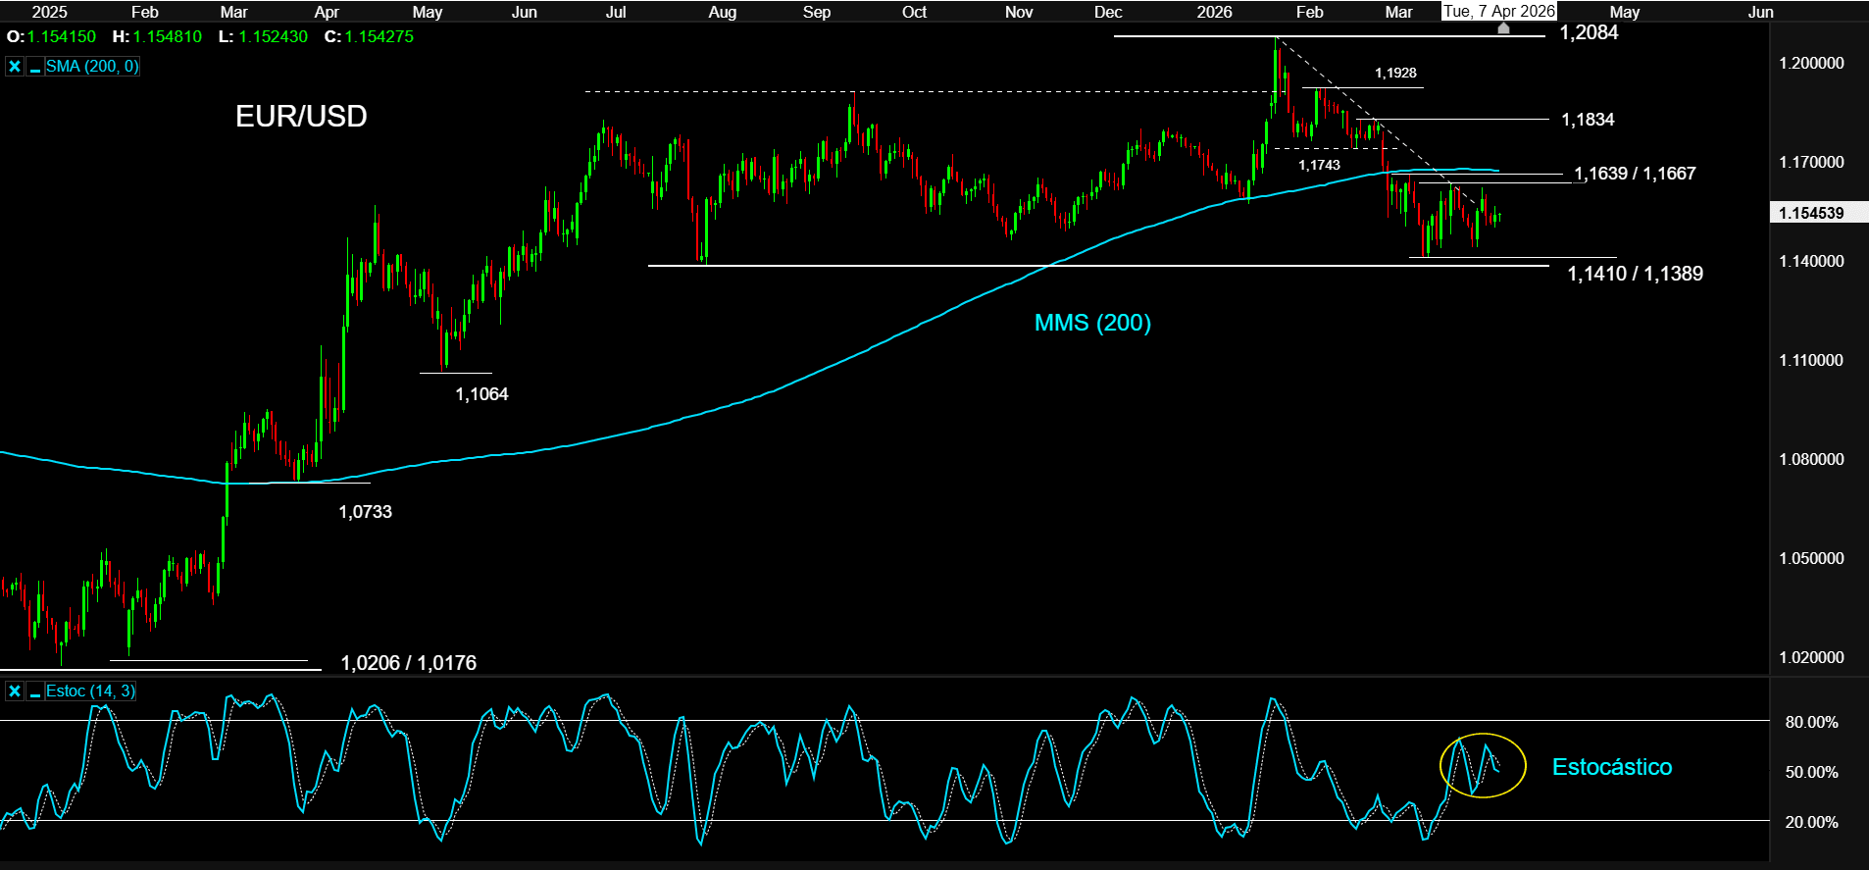Click the 1.020000 price axis label
The image size is (1869, 870).
click(1811, 657)
